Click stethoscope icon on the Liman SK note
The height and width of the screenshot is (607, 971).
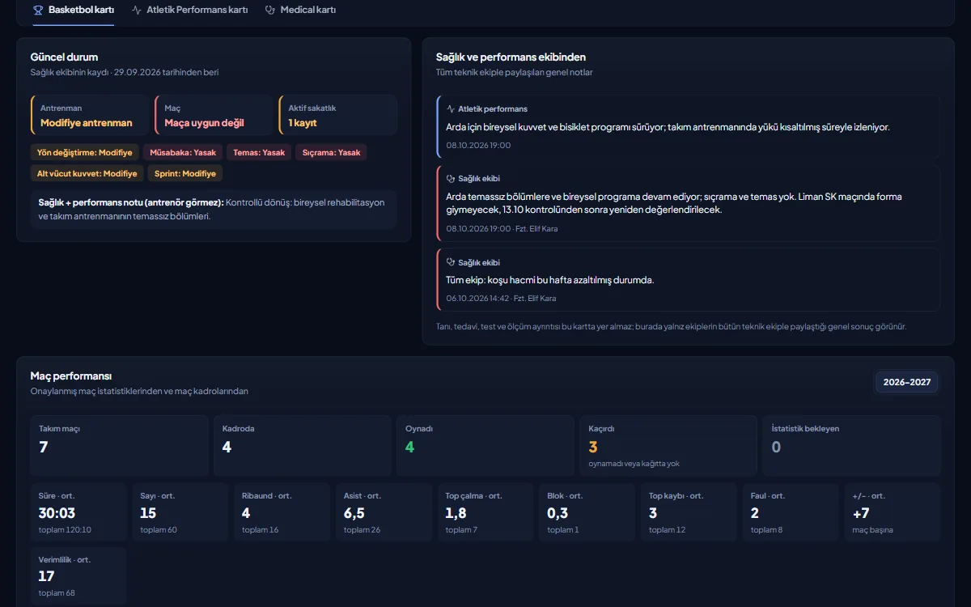click(451, 178)
